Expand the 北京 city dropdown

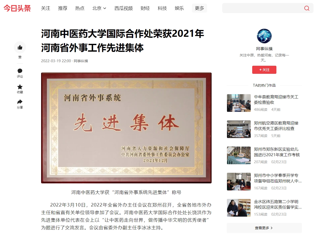(x=99, y=8)
